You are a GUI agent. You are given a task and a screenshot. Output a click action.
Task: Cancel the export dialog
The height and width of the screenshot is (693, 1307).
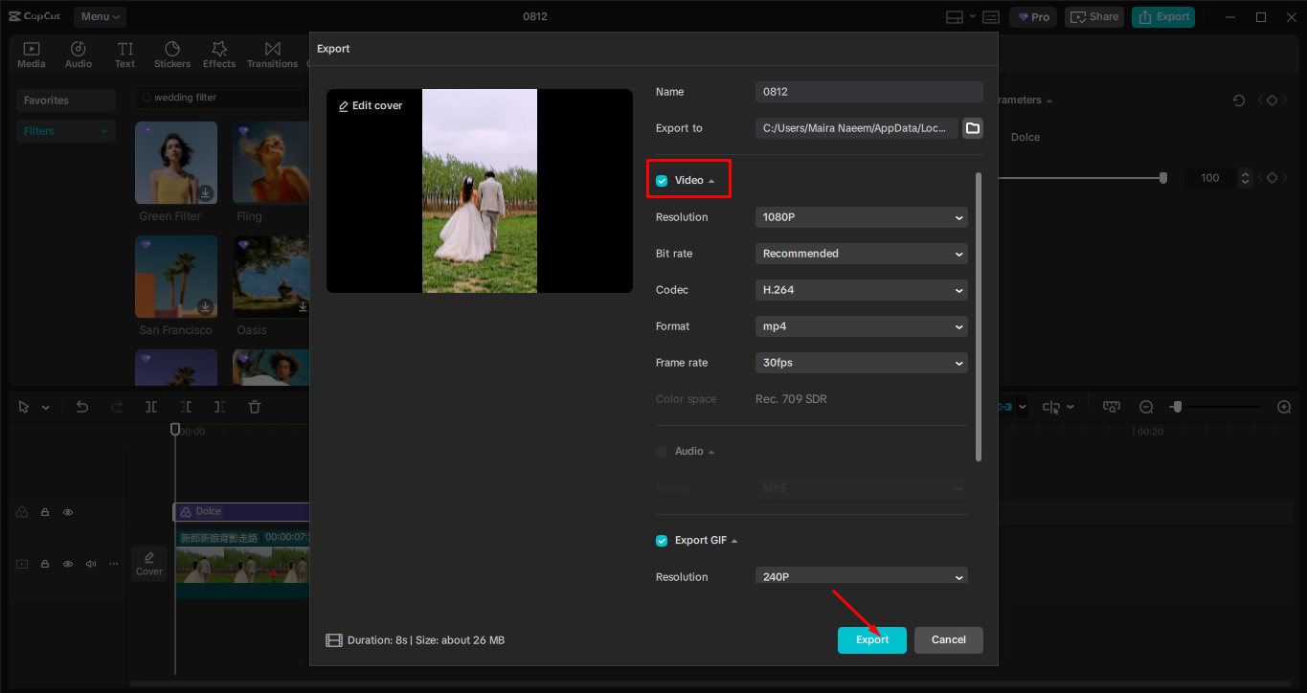(x=948, y=639)
